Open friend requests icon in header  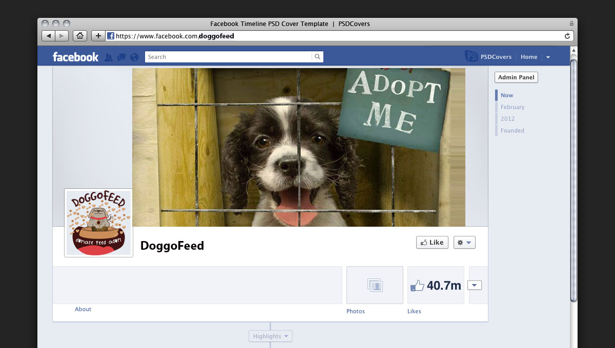[109, 57]
